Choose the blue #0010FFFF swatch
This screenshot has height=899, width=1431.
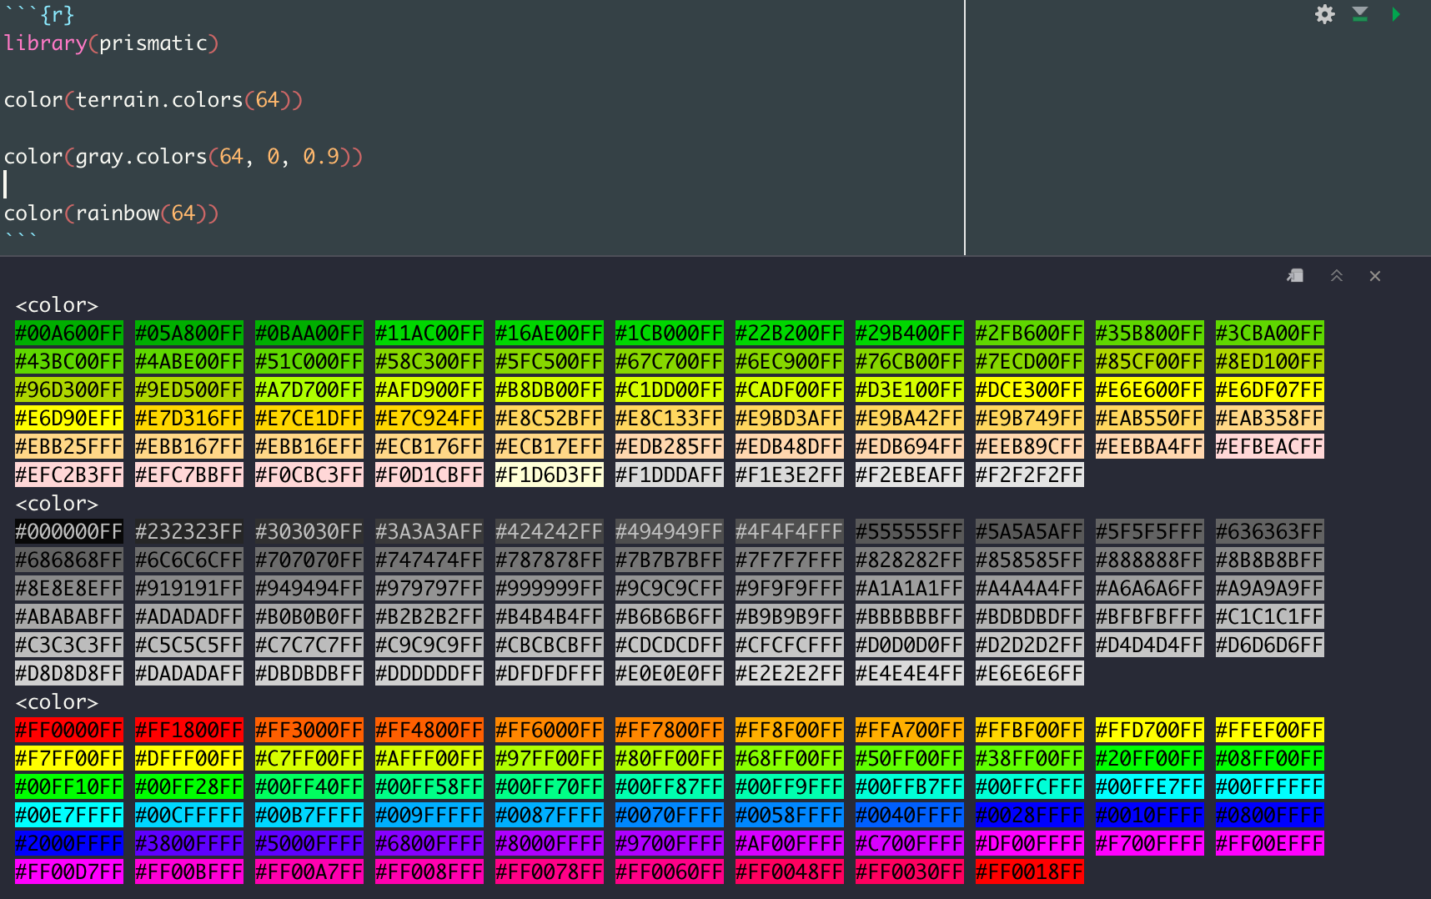click(1149, 816)
